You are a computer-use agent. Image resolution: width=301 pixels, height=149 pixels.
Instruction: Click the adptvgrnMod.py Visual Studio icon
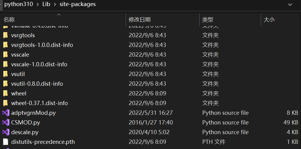pos(5,113)
